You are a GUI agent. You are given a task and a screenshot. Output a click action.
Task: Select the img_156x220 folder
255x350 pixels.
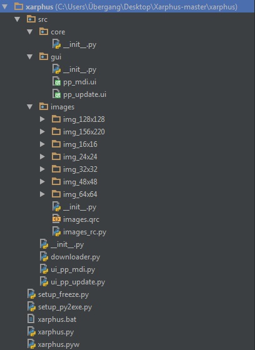(84, 132)
